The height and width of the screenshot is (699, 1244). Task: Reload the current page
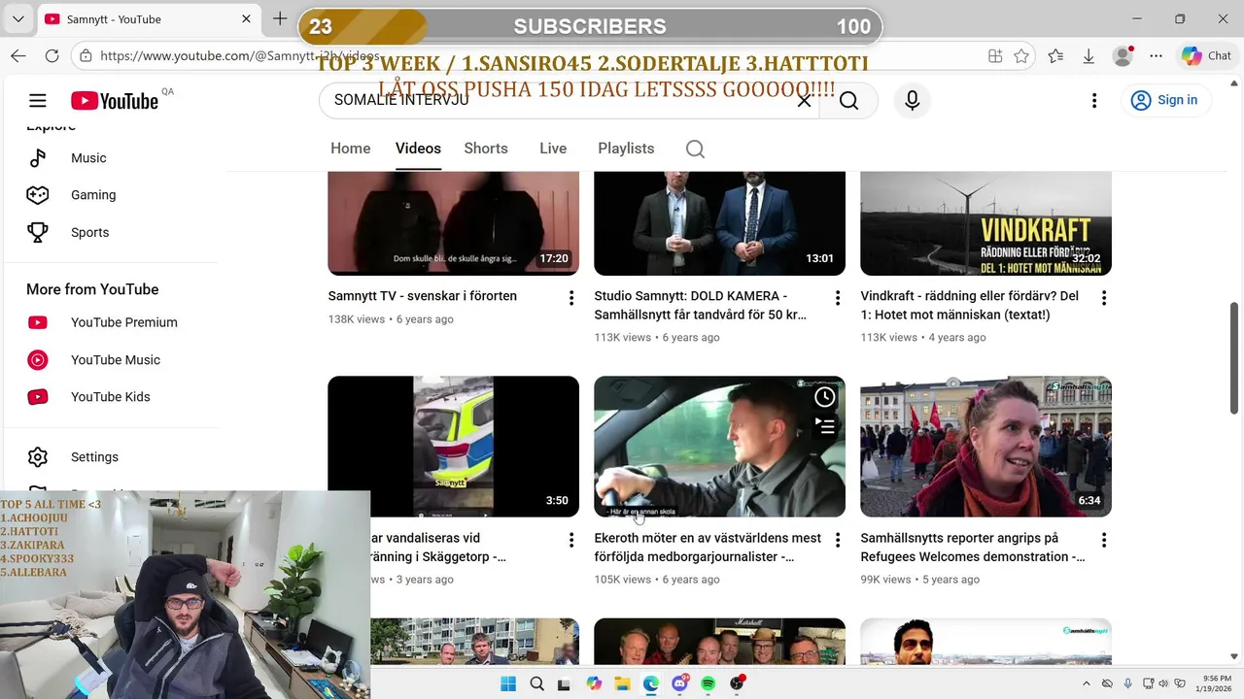point(51,56)
